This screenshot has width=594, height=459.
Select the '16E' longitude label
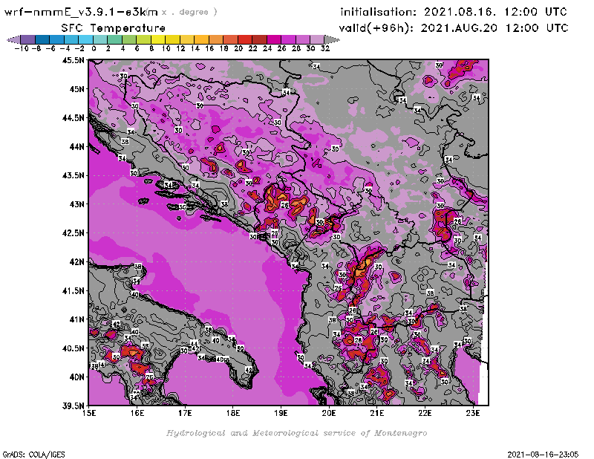pos(137,413)
